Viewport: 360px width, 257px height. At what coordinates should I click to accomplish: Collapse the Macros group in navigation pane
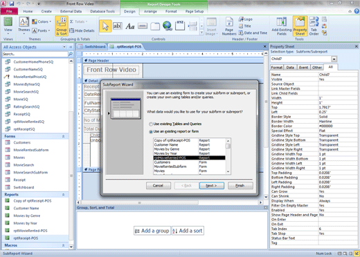63,245
